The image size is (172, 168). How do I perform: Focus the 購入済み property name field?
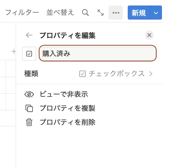click(x=98, y=53)
